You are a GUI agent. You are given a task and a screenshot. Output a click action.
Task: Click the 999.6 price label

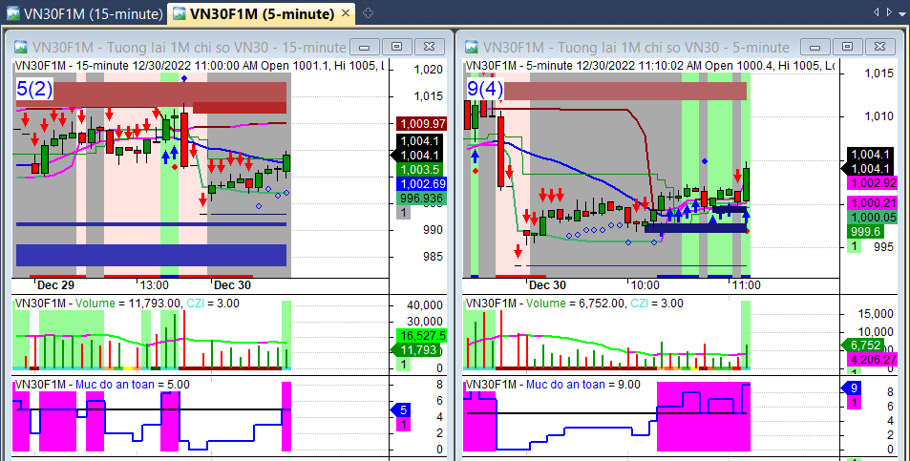click(866, 232)
